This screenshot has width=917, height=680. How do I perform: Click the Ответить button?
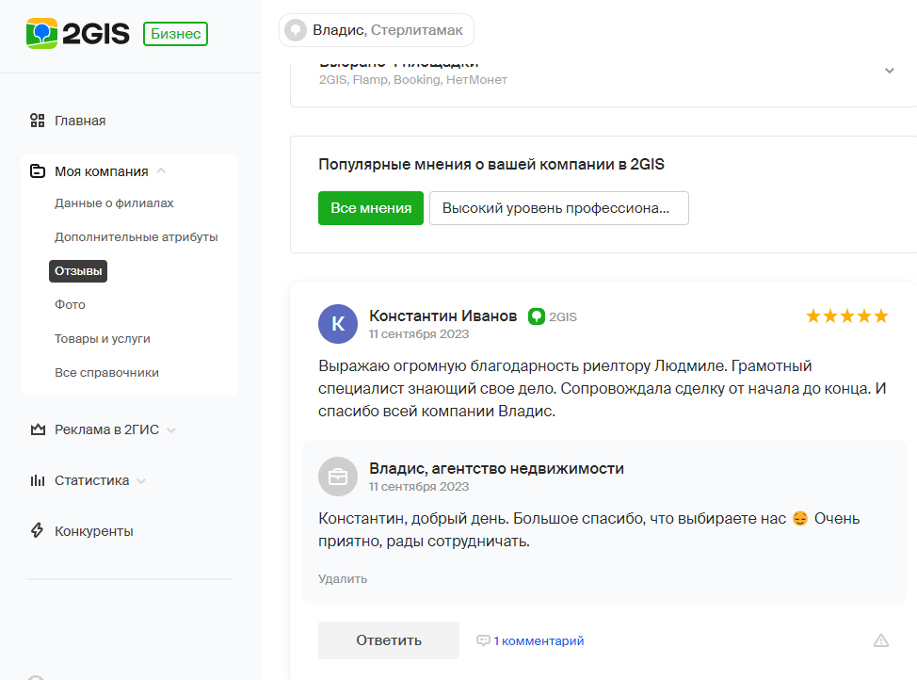(388, 640)
